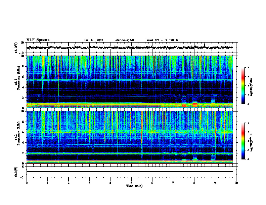
Task: Click the "0" time axis tick label
Action: [27, 183]
